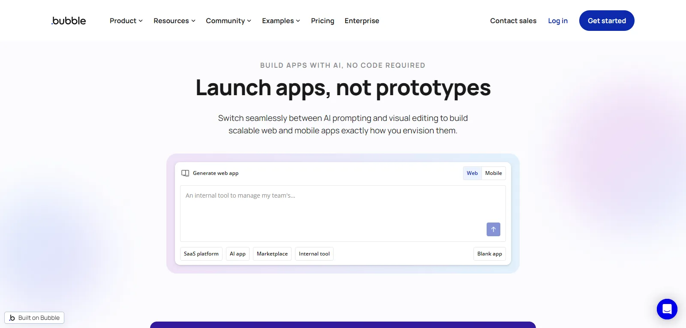686x328 pixels.
Task: Expand the Community dropdown menu
Action: [x=229, y=21]
